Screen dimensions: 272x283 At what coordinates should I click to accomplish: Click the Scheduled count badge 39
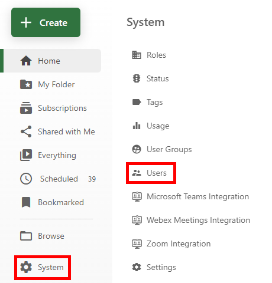click(92, 179)
